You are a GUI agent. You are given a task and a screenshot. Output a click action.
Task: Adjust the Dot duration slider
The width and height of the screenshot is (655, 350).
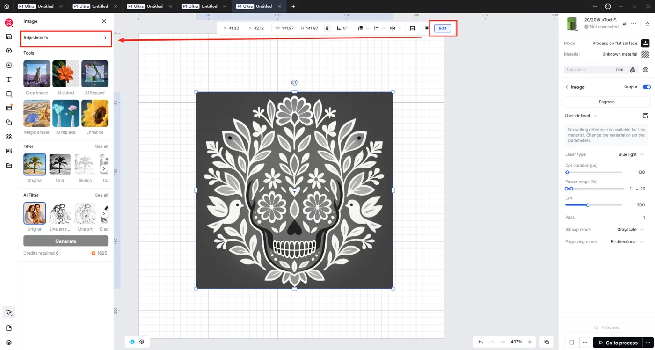pyautogui.click(x=594, y=172)
